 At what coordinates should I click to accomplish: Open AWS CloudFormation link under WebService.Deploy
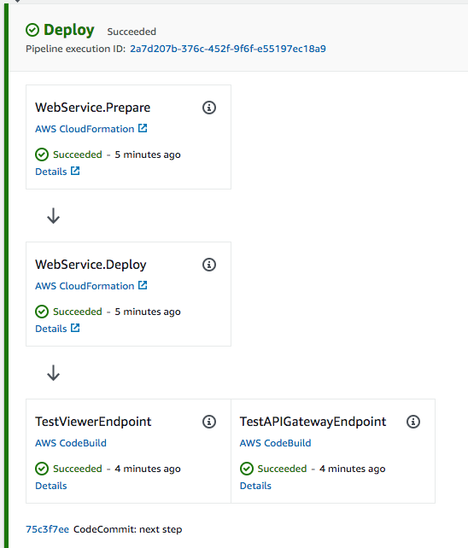click(85, 286)
